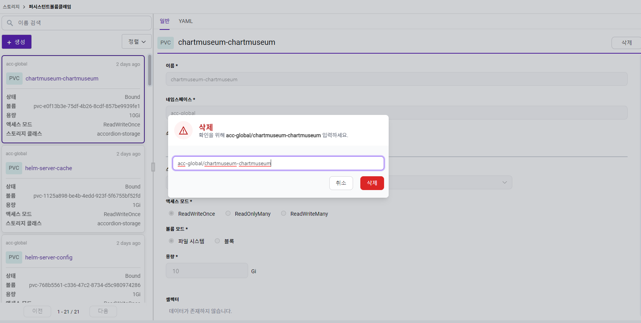The width and height of the screenshot is (641, 323).
Task: Click the volume pvc-1125a898-be4b-4edd-923f-5f6755bf52fd
Action: pyautogui.click(x=87, y=196)
